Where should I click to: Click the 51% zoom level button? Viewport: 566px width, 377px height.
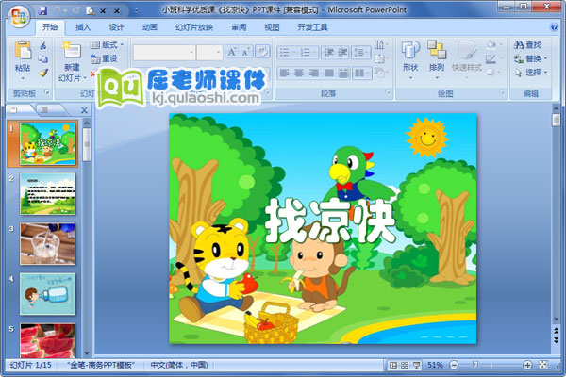pos(435,365)
